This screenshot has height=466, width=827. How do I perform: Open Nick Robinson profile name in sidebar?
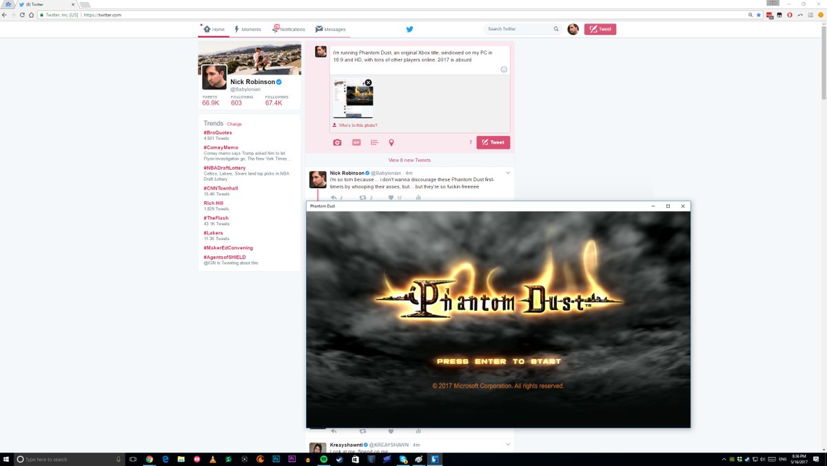tap(252, 82)
